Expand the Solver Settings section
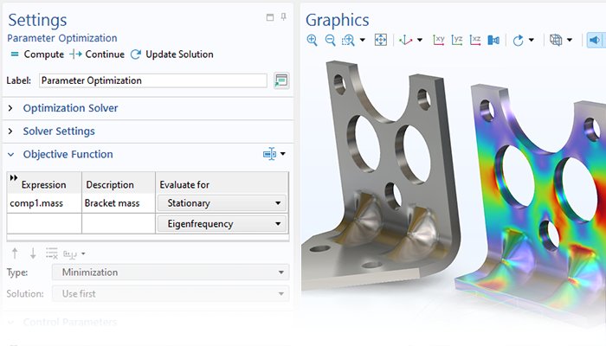606x346 pixels. coord(10,131)
